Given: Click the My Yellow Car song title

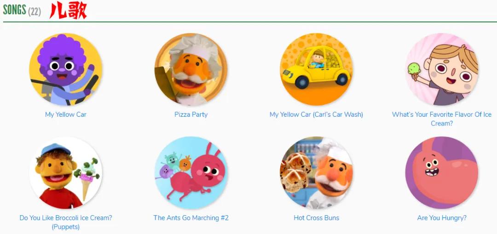Looking at the screenshot, I should click(66, 114).
